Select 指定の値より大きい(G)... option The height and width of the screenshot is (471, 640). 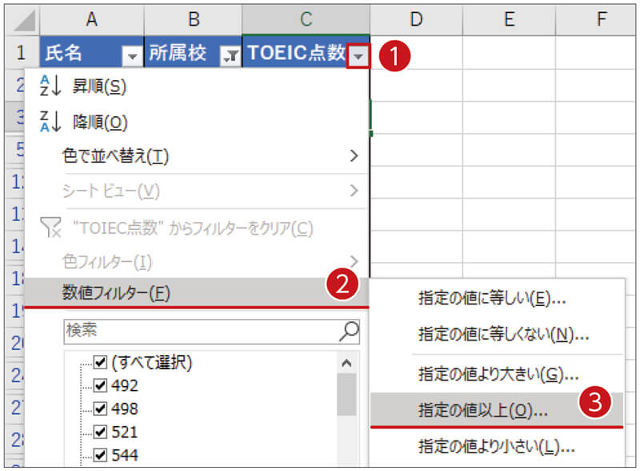pyautogui.click(x=497, y=374)
